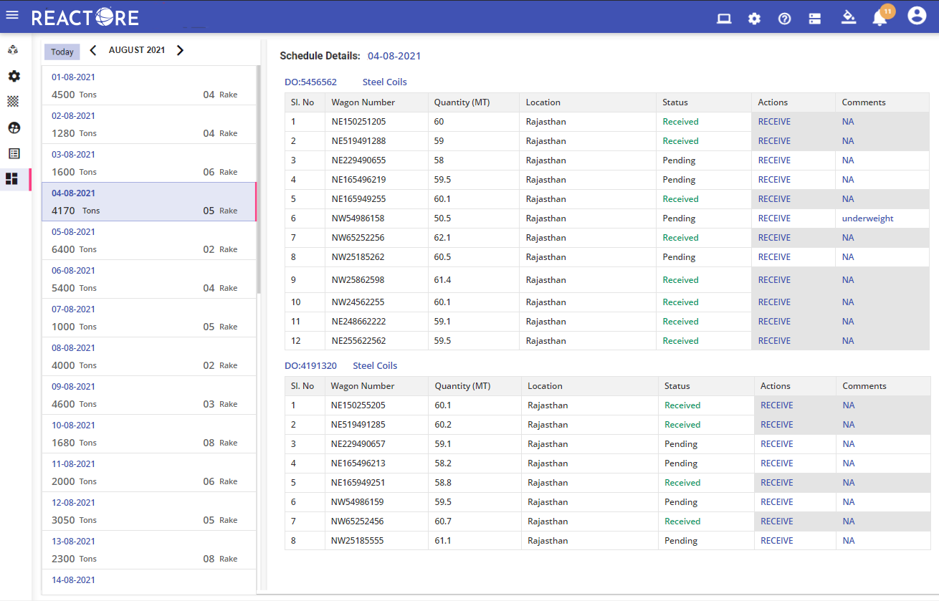Image resolution: width=939 pixels, height=601 pixels.
Task: Click the REACTORE logo
Action: pyautogui.click(x=85, y=17)
